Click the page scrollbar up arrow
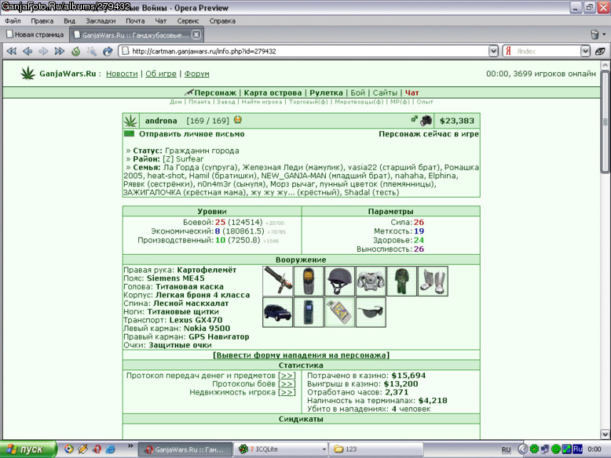Screen dimensions: 611x458 (x=605, y=65)
